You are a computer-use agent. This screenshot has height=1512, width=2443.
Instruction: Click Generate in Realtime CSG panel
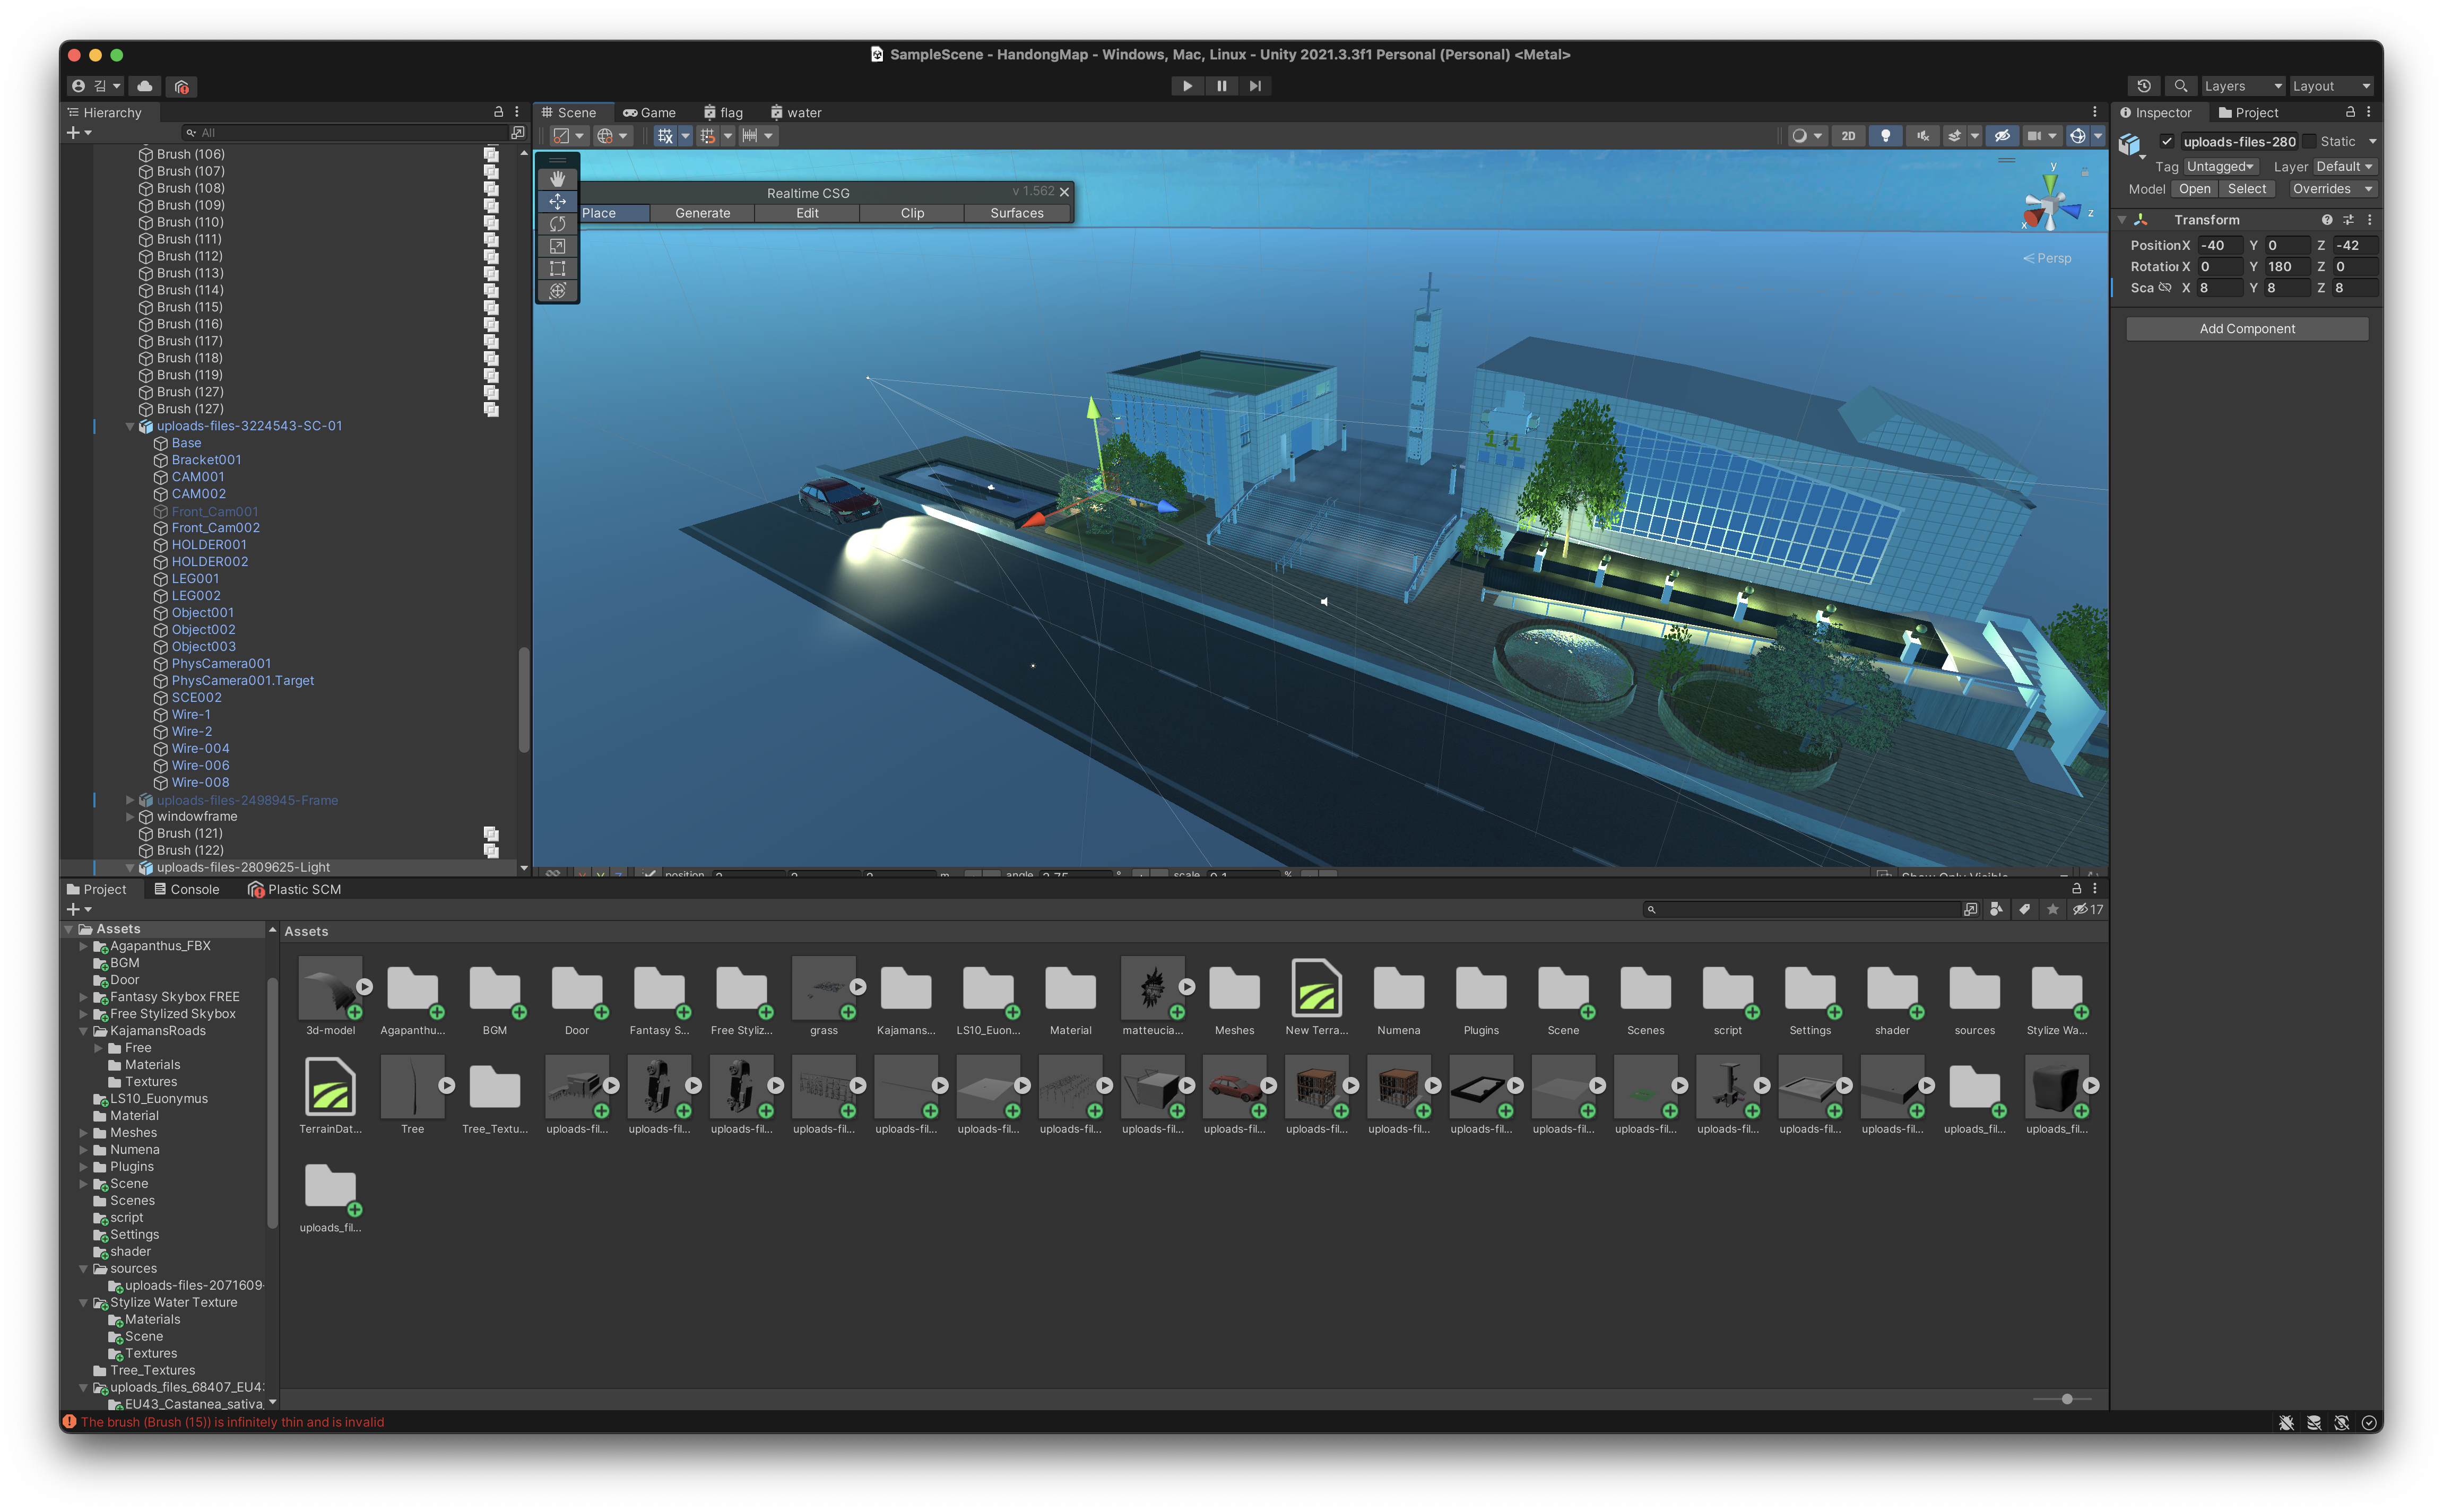click(x=702, y=213)
